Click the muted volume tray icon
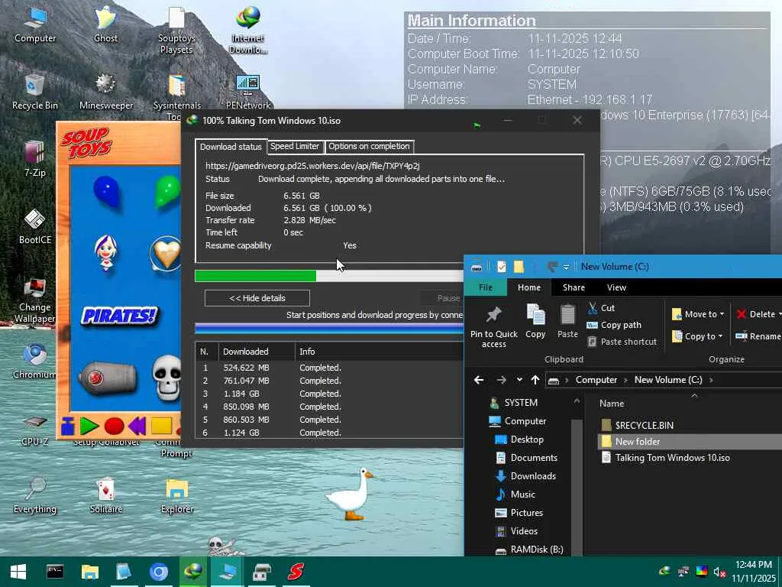 pos(719,572)
